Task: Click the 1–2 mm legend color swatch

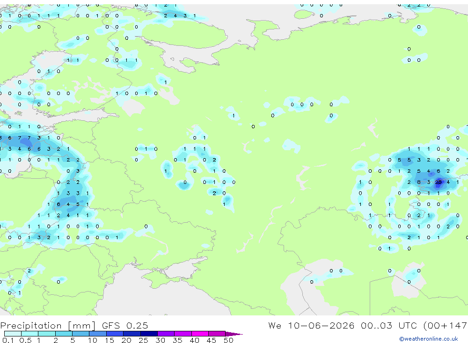Action: tap(47, 334)
